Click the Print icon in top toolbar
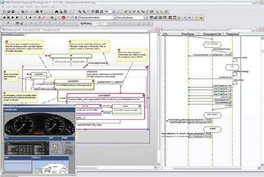264x177 pixels. (37, 12)
